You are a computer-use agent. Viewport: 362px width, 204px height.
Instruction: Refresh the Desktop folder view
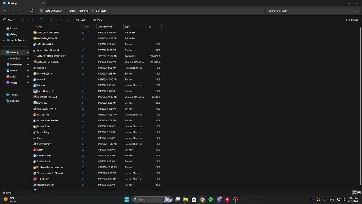pyautogui.click(x=32, y=10)
